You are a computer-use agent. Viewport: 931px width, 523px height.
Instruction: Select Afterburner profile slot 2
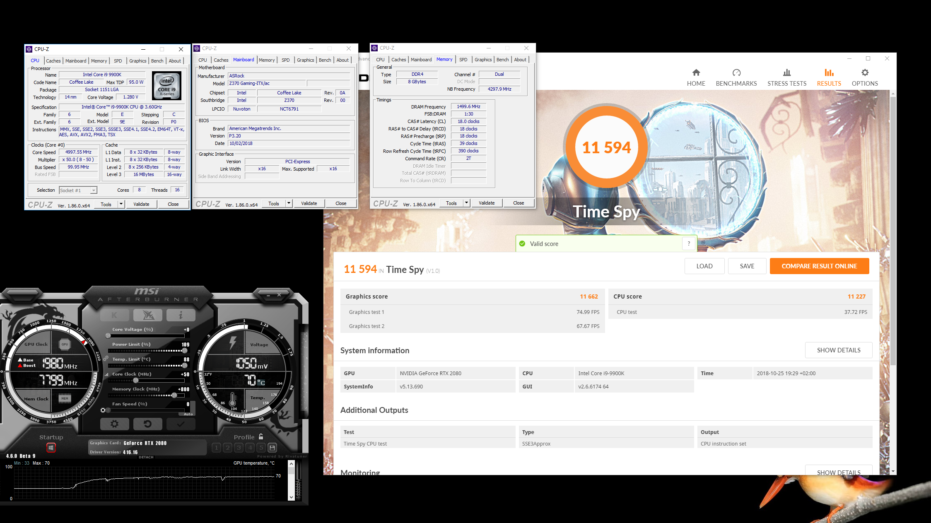(227, 448)
